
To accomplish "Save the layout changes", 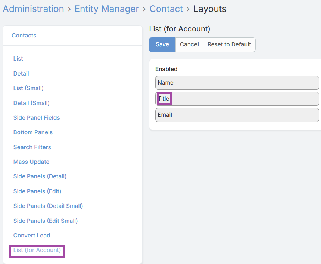I will [x=162, y=44].
